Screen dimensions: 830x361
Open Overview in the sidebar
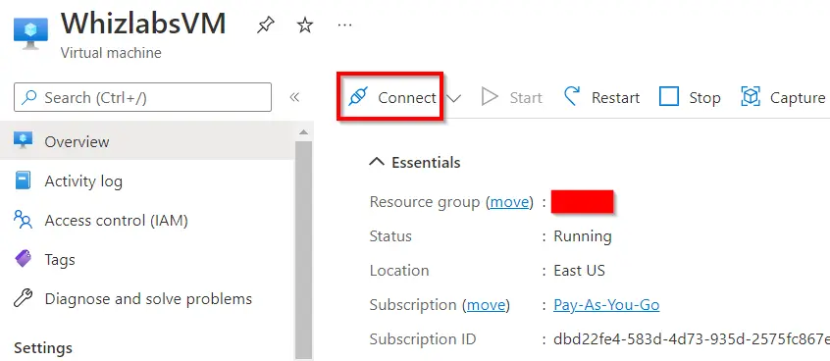[x=147, y=141]
